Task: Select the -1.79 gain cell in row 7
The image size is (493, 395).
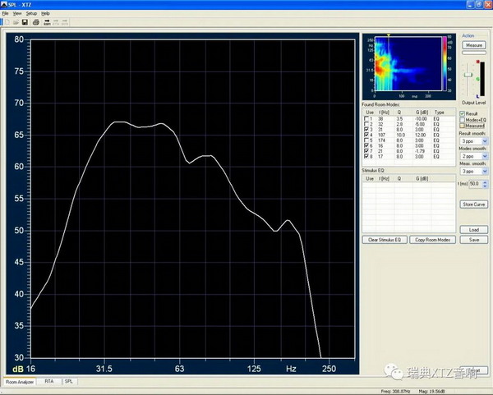Action: [421, 151]
